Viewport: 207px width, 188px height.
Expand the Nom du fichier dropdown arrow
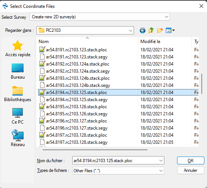click(161, 161)
